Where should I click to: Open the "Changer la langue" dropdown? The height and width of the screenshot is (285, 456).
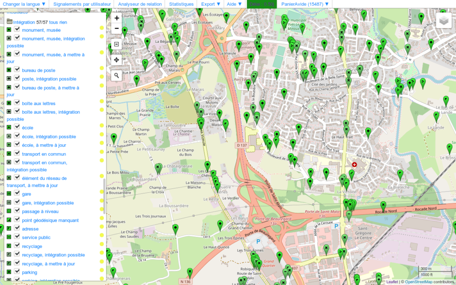tap(24, 4)
